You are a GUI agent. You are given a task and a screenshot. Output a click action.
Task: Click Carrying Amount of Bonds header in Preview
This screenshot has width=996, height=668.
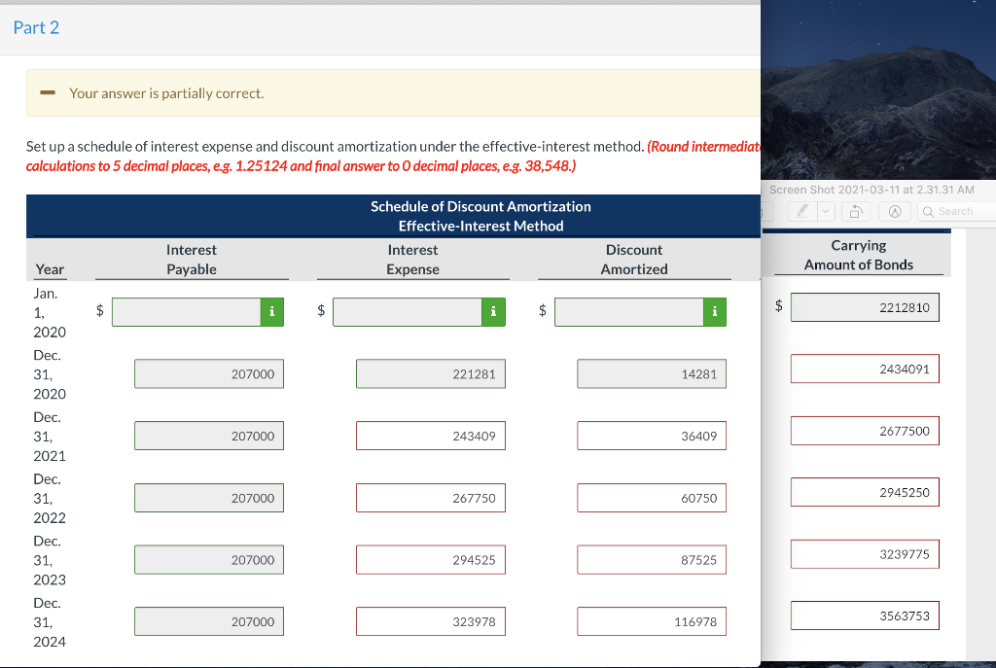[859, 255]
